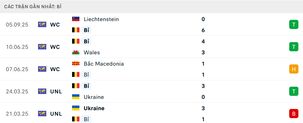
Task: Click the red B loss badge
Action: 293,114
